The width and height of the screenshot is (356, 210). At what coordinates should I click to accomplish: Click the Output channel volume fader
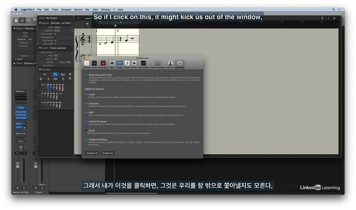click(36, 165)
